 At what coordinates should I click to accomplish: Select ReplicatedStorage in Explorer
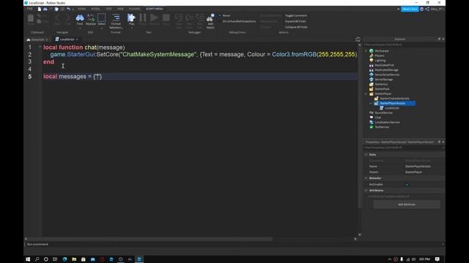(386, 70)
